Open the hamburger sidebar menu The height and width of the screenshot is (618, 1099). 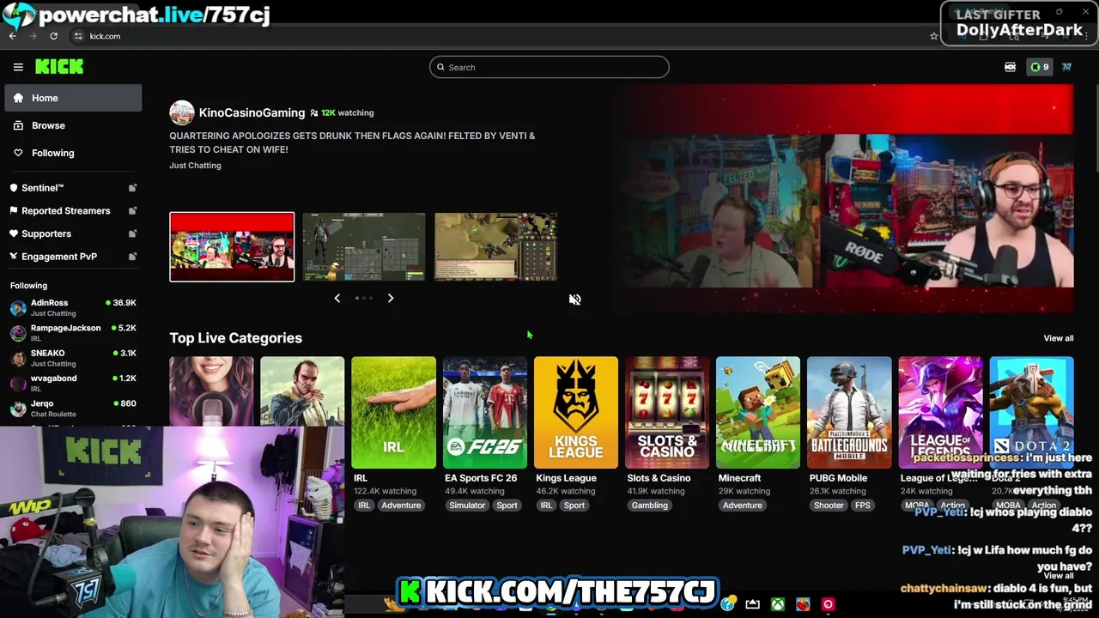(18, 67)
